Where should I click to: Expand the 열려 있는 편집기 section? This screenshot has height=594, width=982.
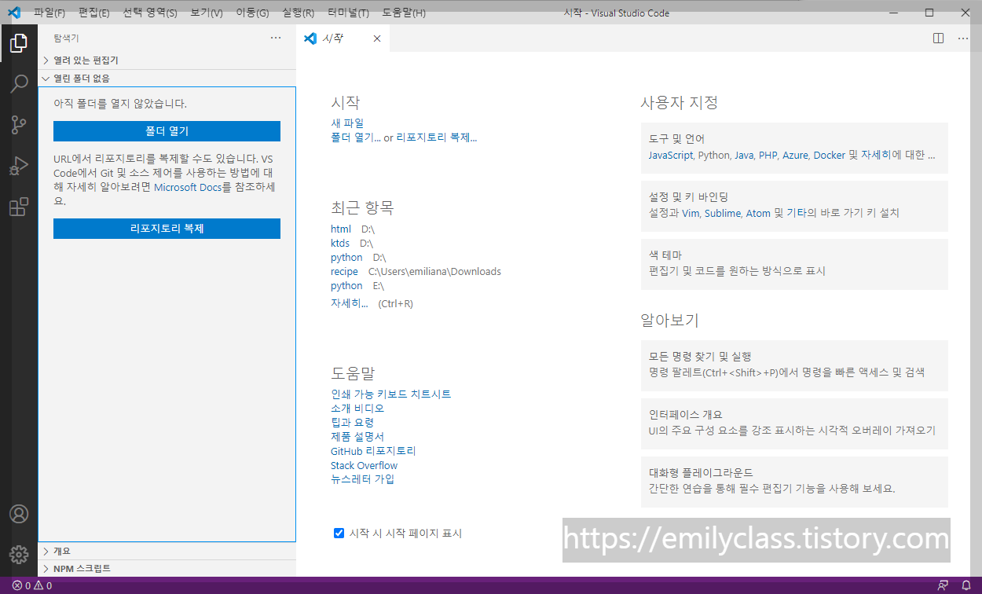click(167, 60)
